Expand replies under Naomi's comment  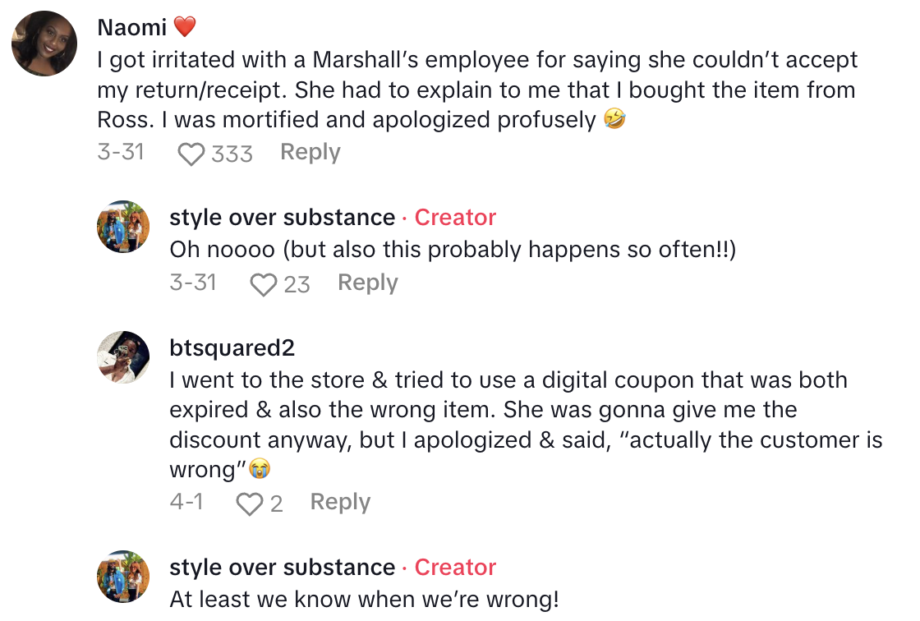click(x=310, y=152)
